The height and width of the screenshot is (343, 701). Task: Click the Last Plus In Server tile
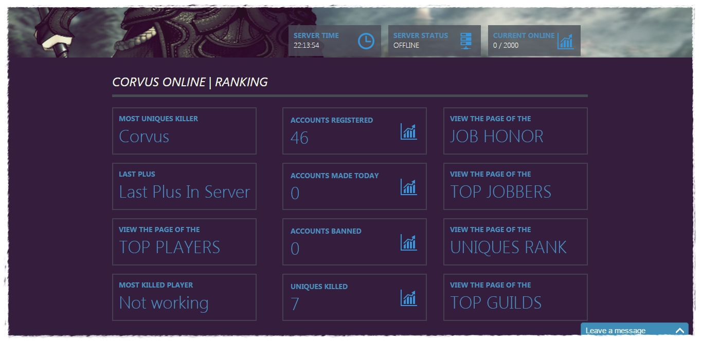tap(184, 186)
